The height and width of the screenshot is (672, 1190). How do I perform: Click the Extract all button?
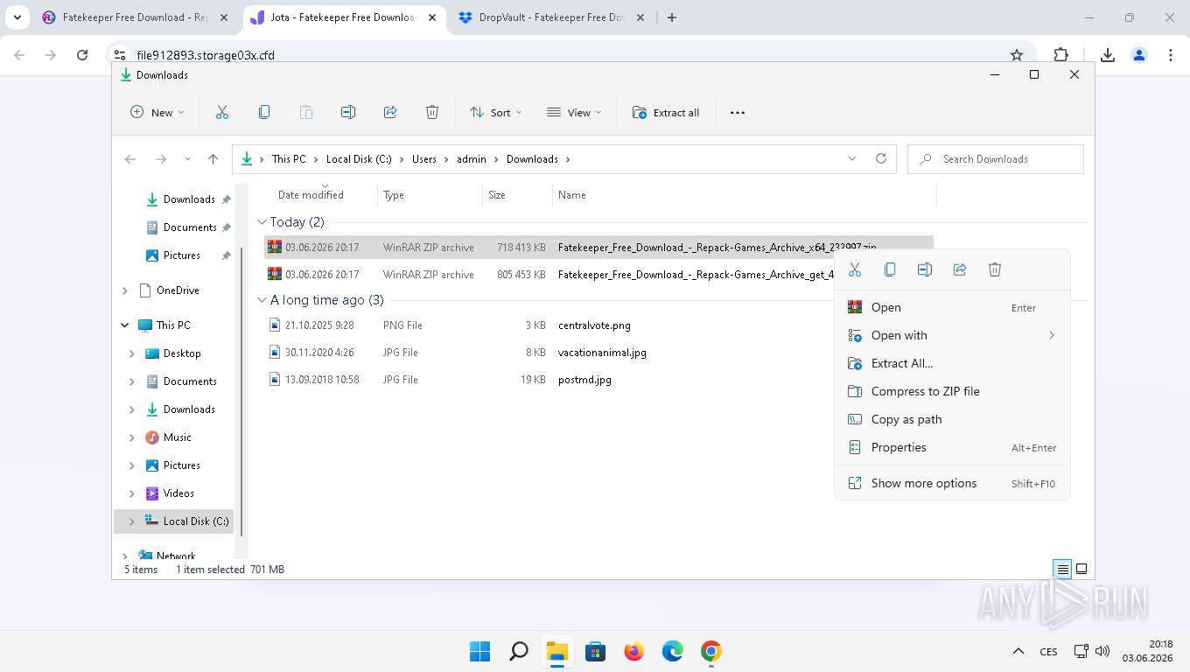(x=666, y=112)
